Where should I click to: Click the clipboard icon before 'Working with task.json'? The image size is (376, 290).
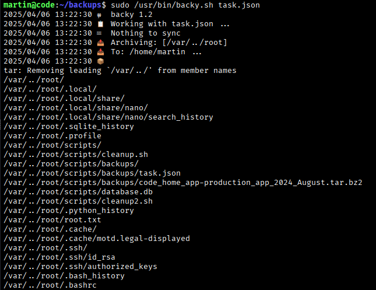(x=100, y=23)
